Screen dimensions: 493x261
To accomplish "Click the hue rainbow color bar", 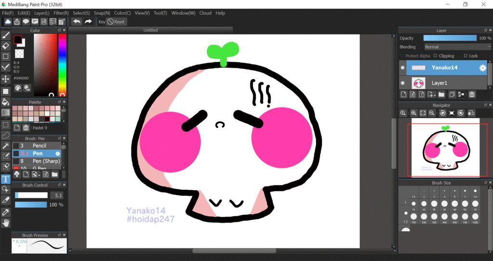I will point(62,64).
